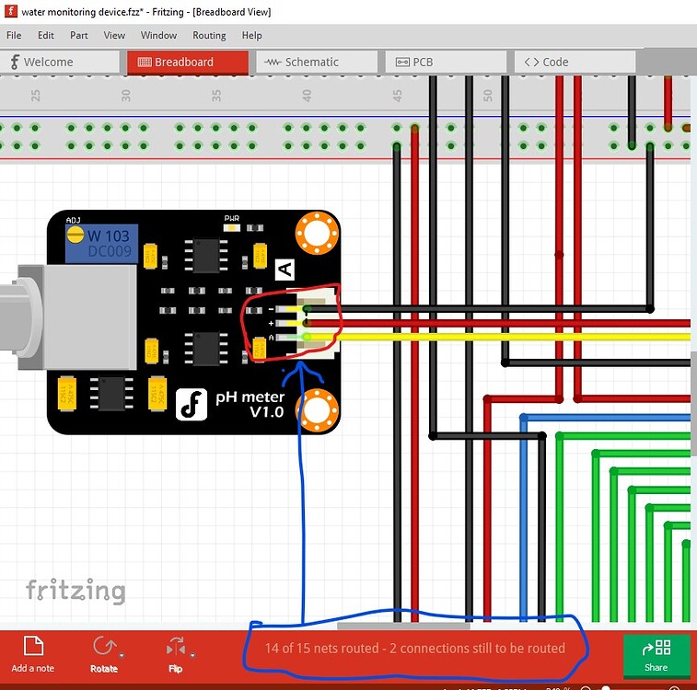Click the blue W 103 ADJ potentiometer
This screenshot has width=697, height=690.
coord(102,244)
